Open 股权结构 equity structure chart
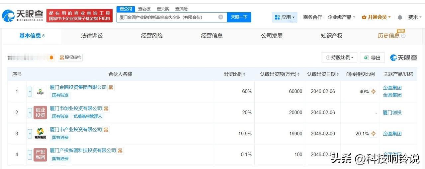 tap(70, 58)
